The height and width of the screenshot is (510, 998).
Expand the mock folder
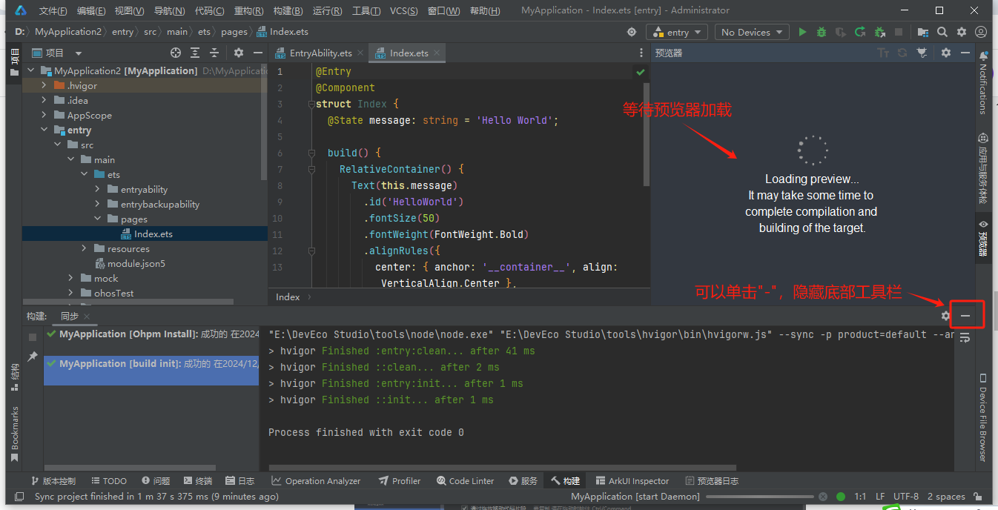click(x=71, y=279)
